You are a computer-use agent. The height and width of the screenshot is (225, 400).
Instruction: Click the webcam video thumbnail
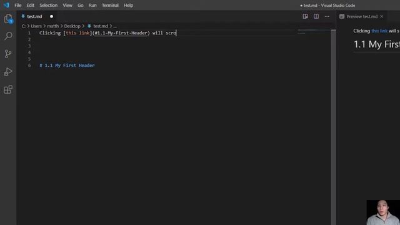[383, 212]
